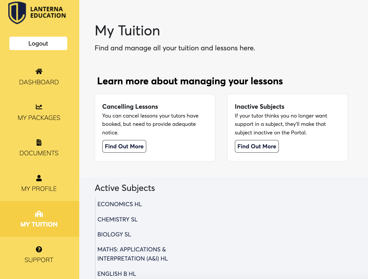Click the My Tuition school icon

[39, 214]
